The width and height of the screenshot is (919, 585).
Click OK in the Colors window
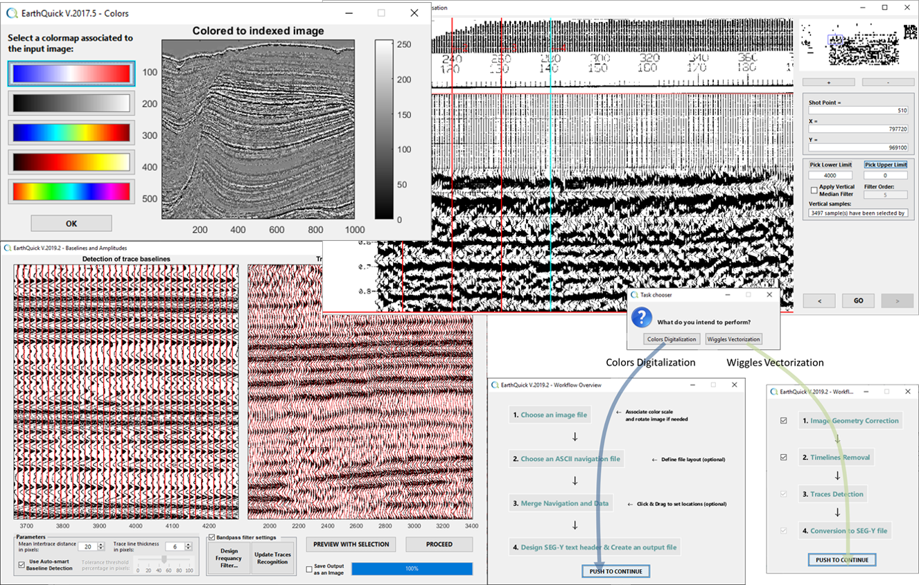click(71, 224)
